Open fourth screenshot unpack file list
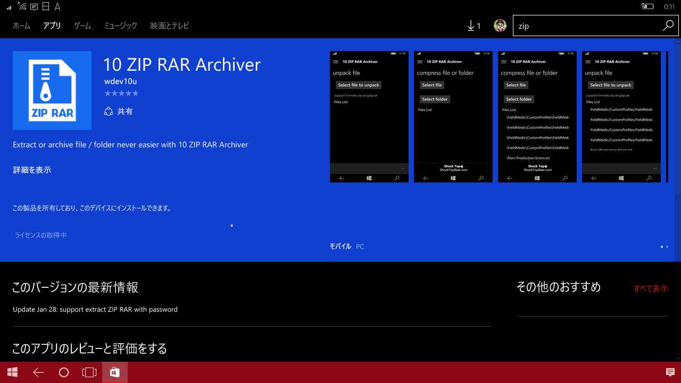The image size is (681, 383). [x=621, y=116]
